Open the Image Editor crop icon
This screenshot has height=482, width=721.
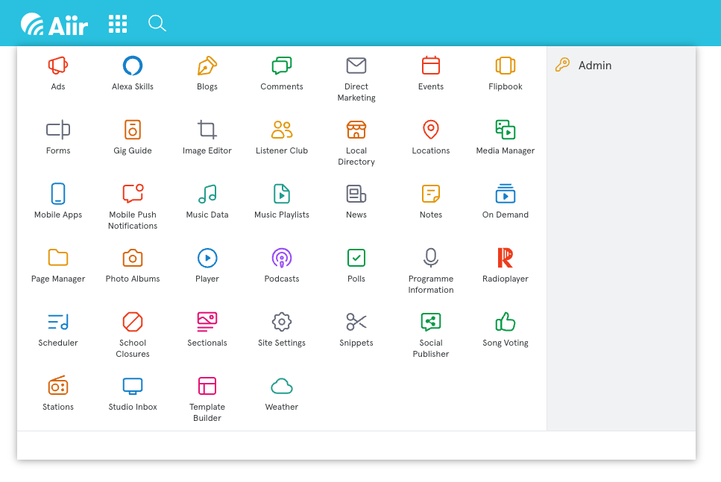pos(207,130)
